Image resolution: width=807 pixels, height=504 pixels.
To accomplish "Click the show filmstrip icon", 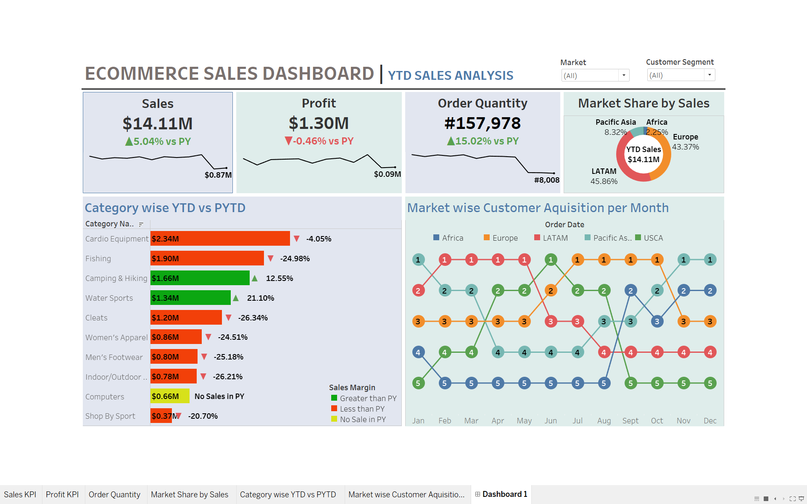I will coord(757,499).
